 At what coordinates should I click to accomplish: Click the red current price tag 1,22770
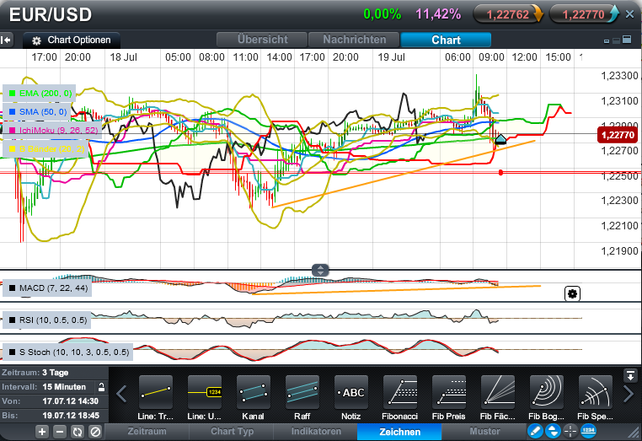tap(618, 135)
